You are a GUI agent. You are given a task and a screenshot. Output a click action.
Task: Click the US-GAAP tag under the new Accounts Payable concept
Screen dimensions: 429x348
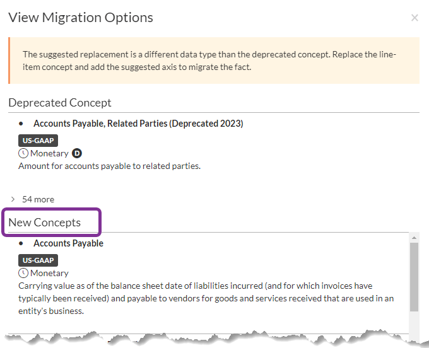pos(38,260)
